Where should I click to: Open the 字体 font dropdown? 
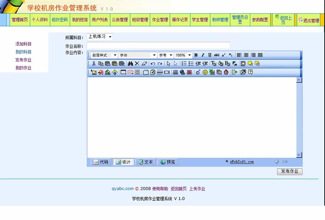click(x=138, y=55)
